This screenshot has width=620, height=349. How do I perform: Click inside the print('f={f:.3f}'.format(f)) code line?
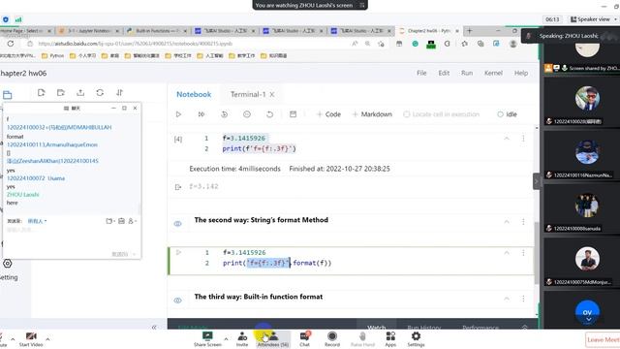tap(277, 263)
